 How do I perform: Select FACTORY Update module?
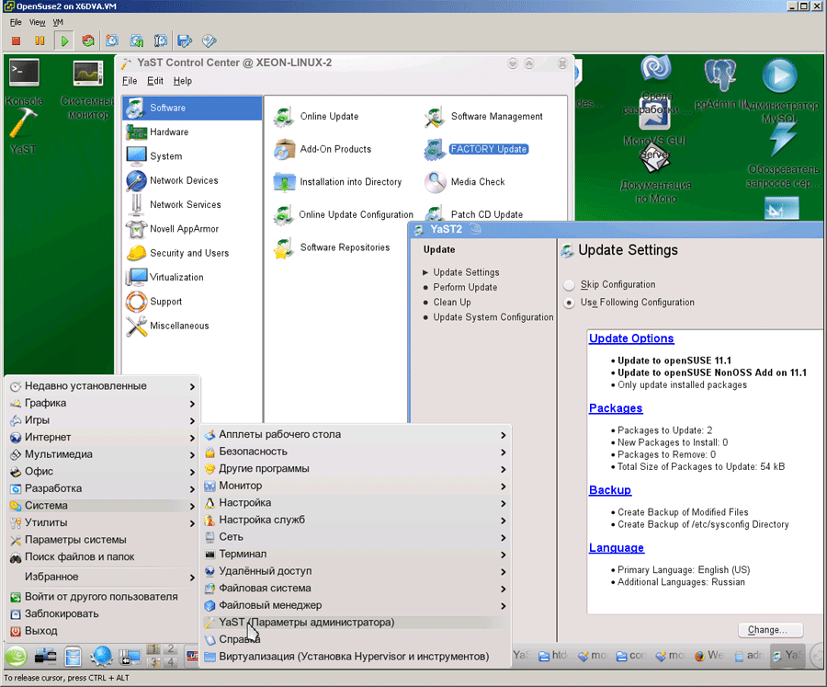click(x=476, y=149)
